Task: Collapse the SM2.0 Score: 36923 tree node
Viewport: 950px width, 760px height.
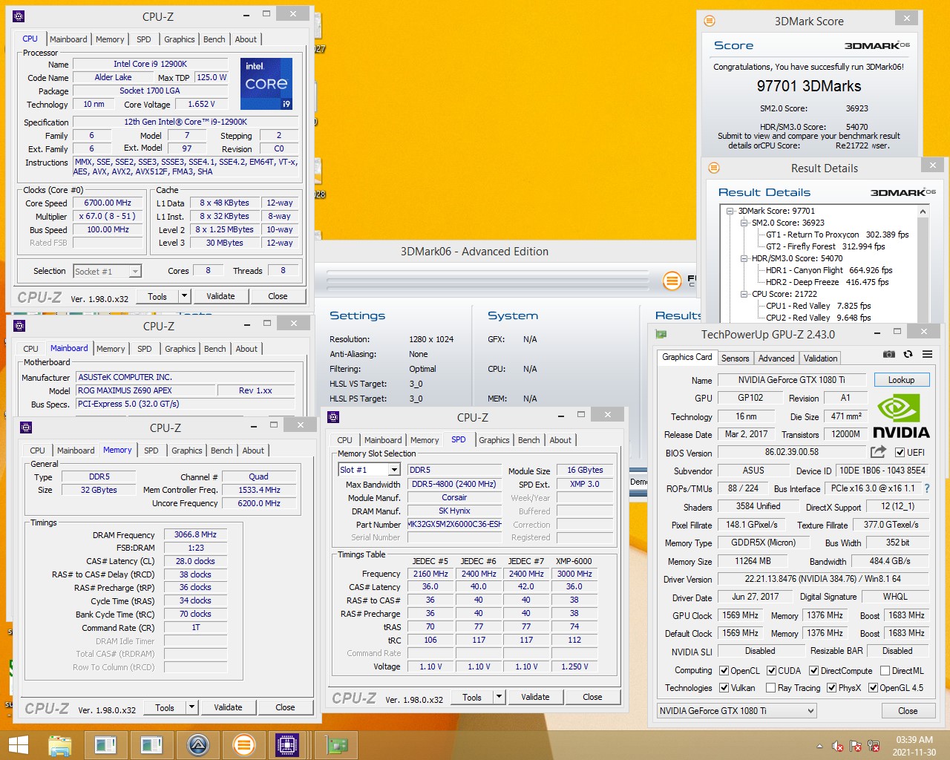Action: (x=744, y=223)
